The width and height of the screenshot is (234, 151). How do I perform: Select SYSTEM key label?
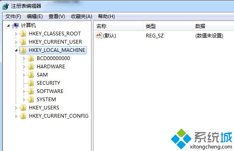[46, 100]
